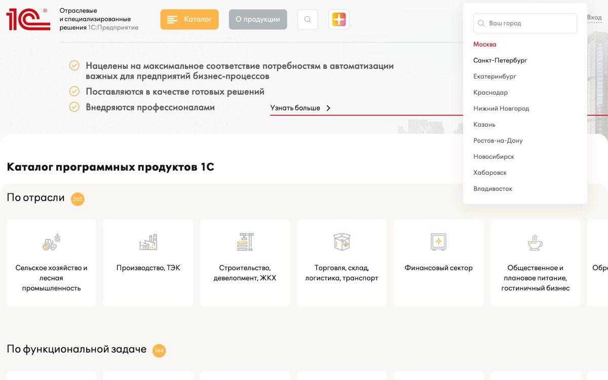
Task: Click Каталог программных продуктов 1С heading
Action: tap(110, 167)
